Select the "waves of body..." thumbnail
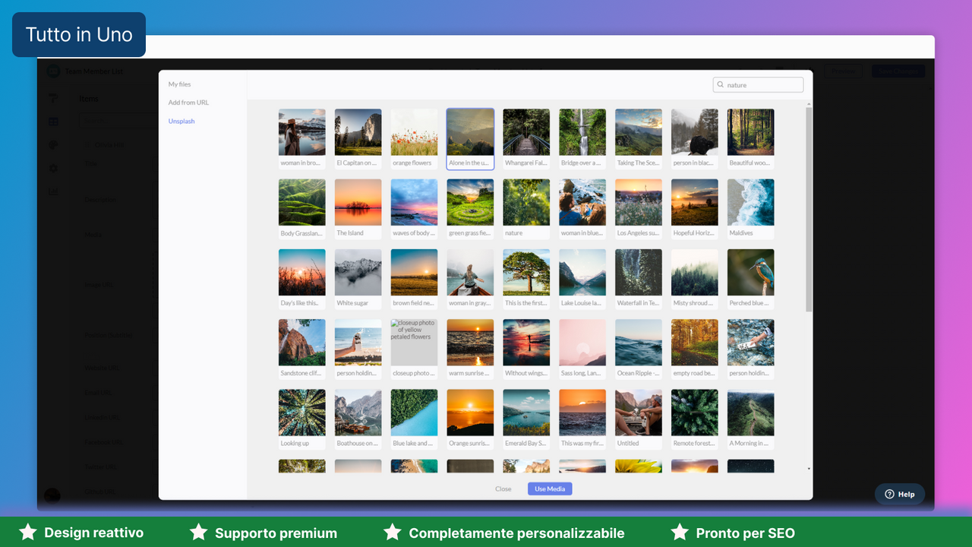Viewport: 972px width, 547px height. (415, 209)
